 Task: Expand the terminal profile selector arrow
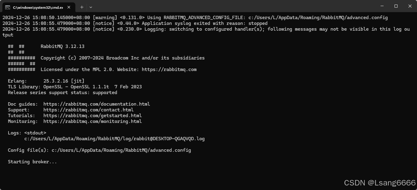(x=91, y=7)
